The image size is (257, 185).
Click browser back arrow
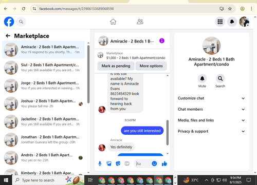click(6, 9)
